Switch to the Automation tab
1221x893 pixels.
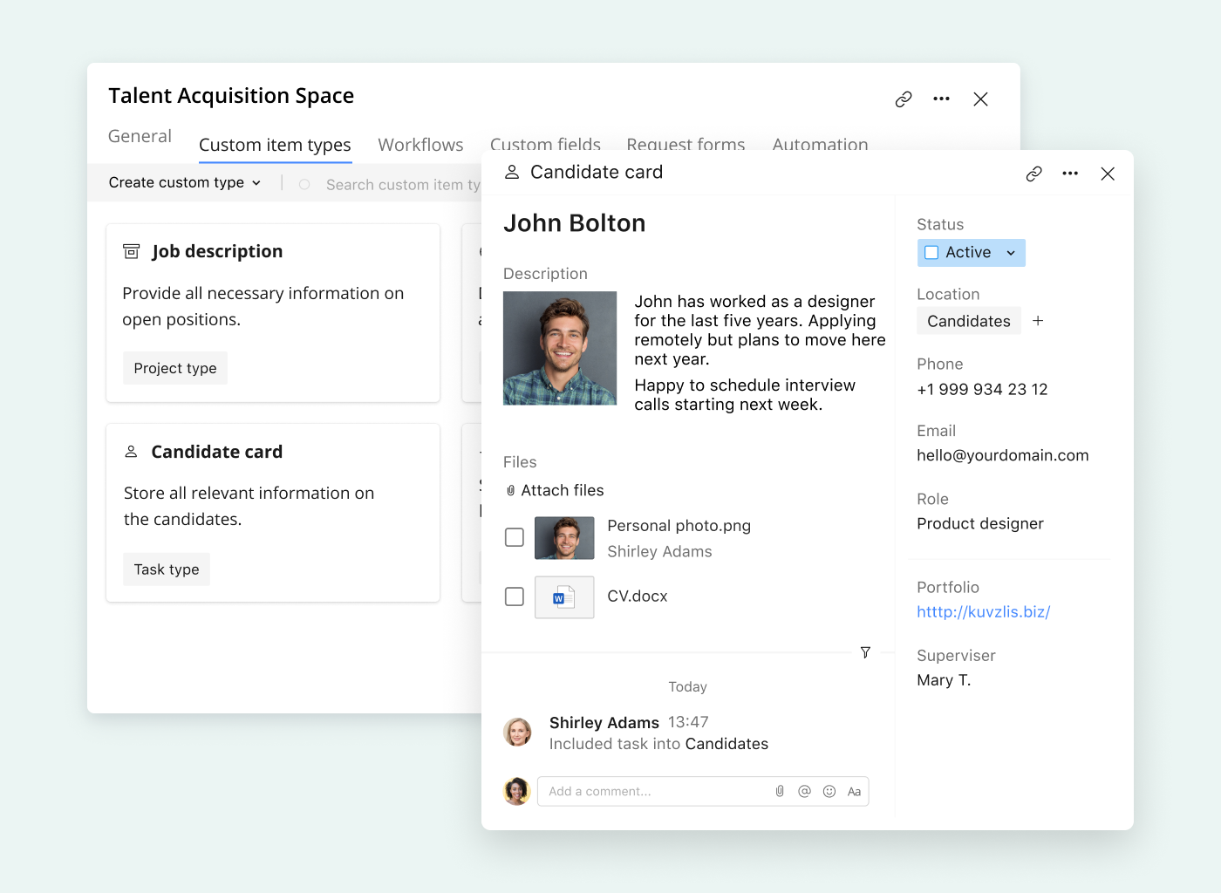(x=820, y=144)
